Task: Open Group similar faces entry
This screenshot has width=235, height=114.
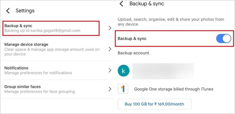Action: coord(57,89)
